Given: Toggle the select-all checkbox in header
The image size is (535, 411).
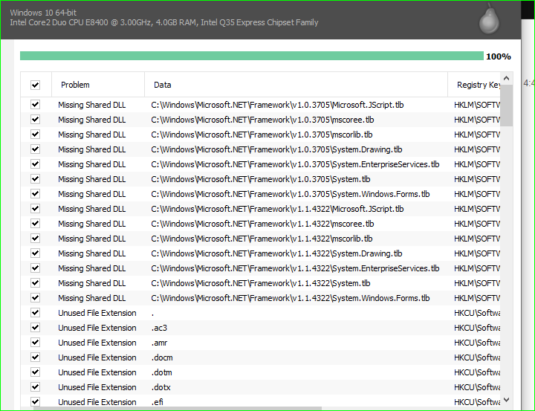Looking at the screenshot, I should 35,85.
